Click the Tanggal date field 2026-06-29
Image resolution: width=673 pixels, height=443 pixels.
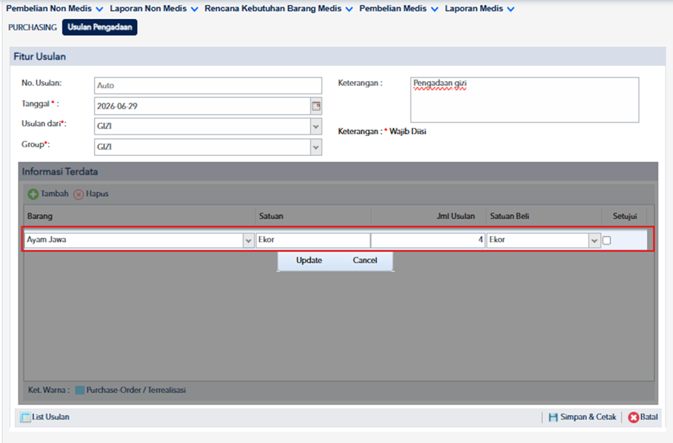click(x=202, y=106)
